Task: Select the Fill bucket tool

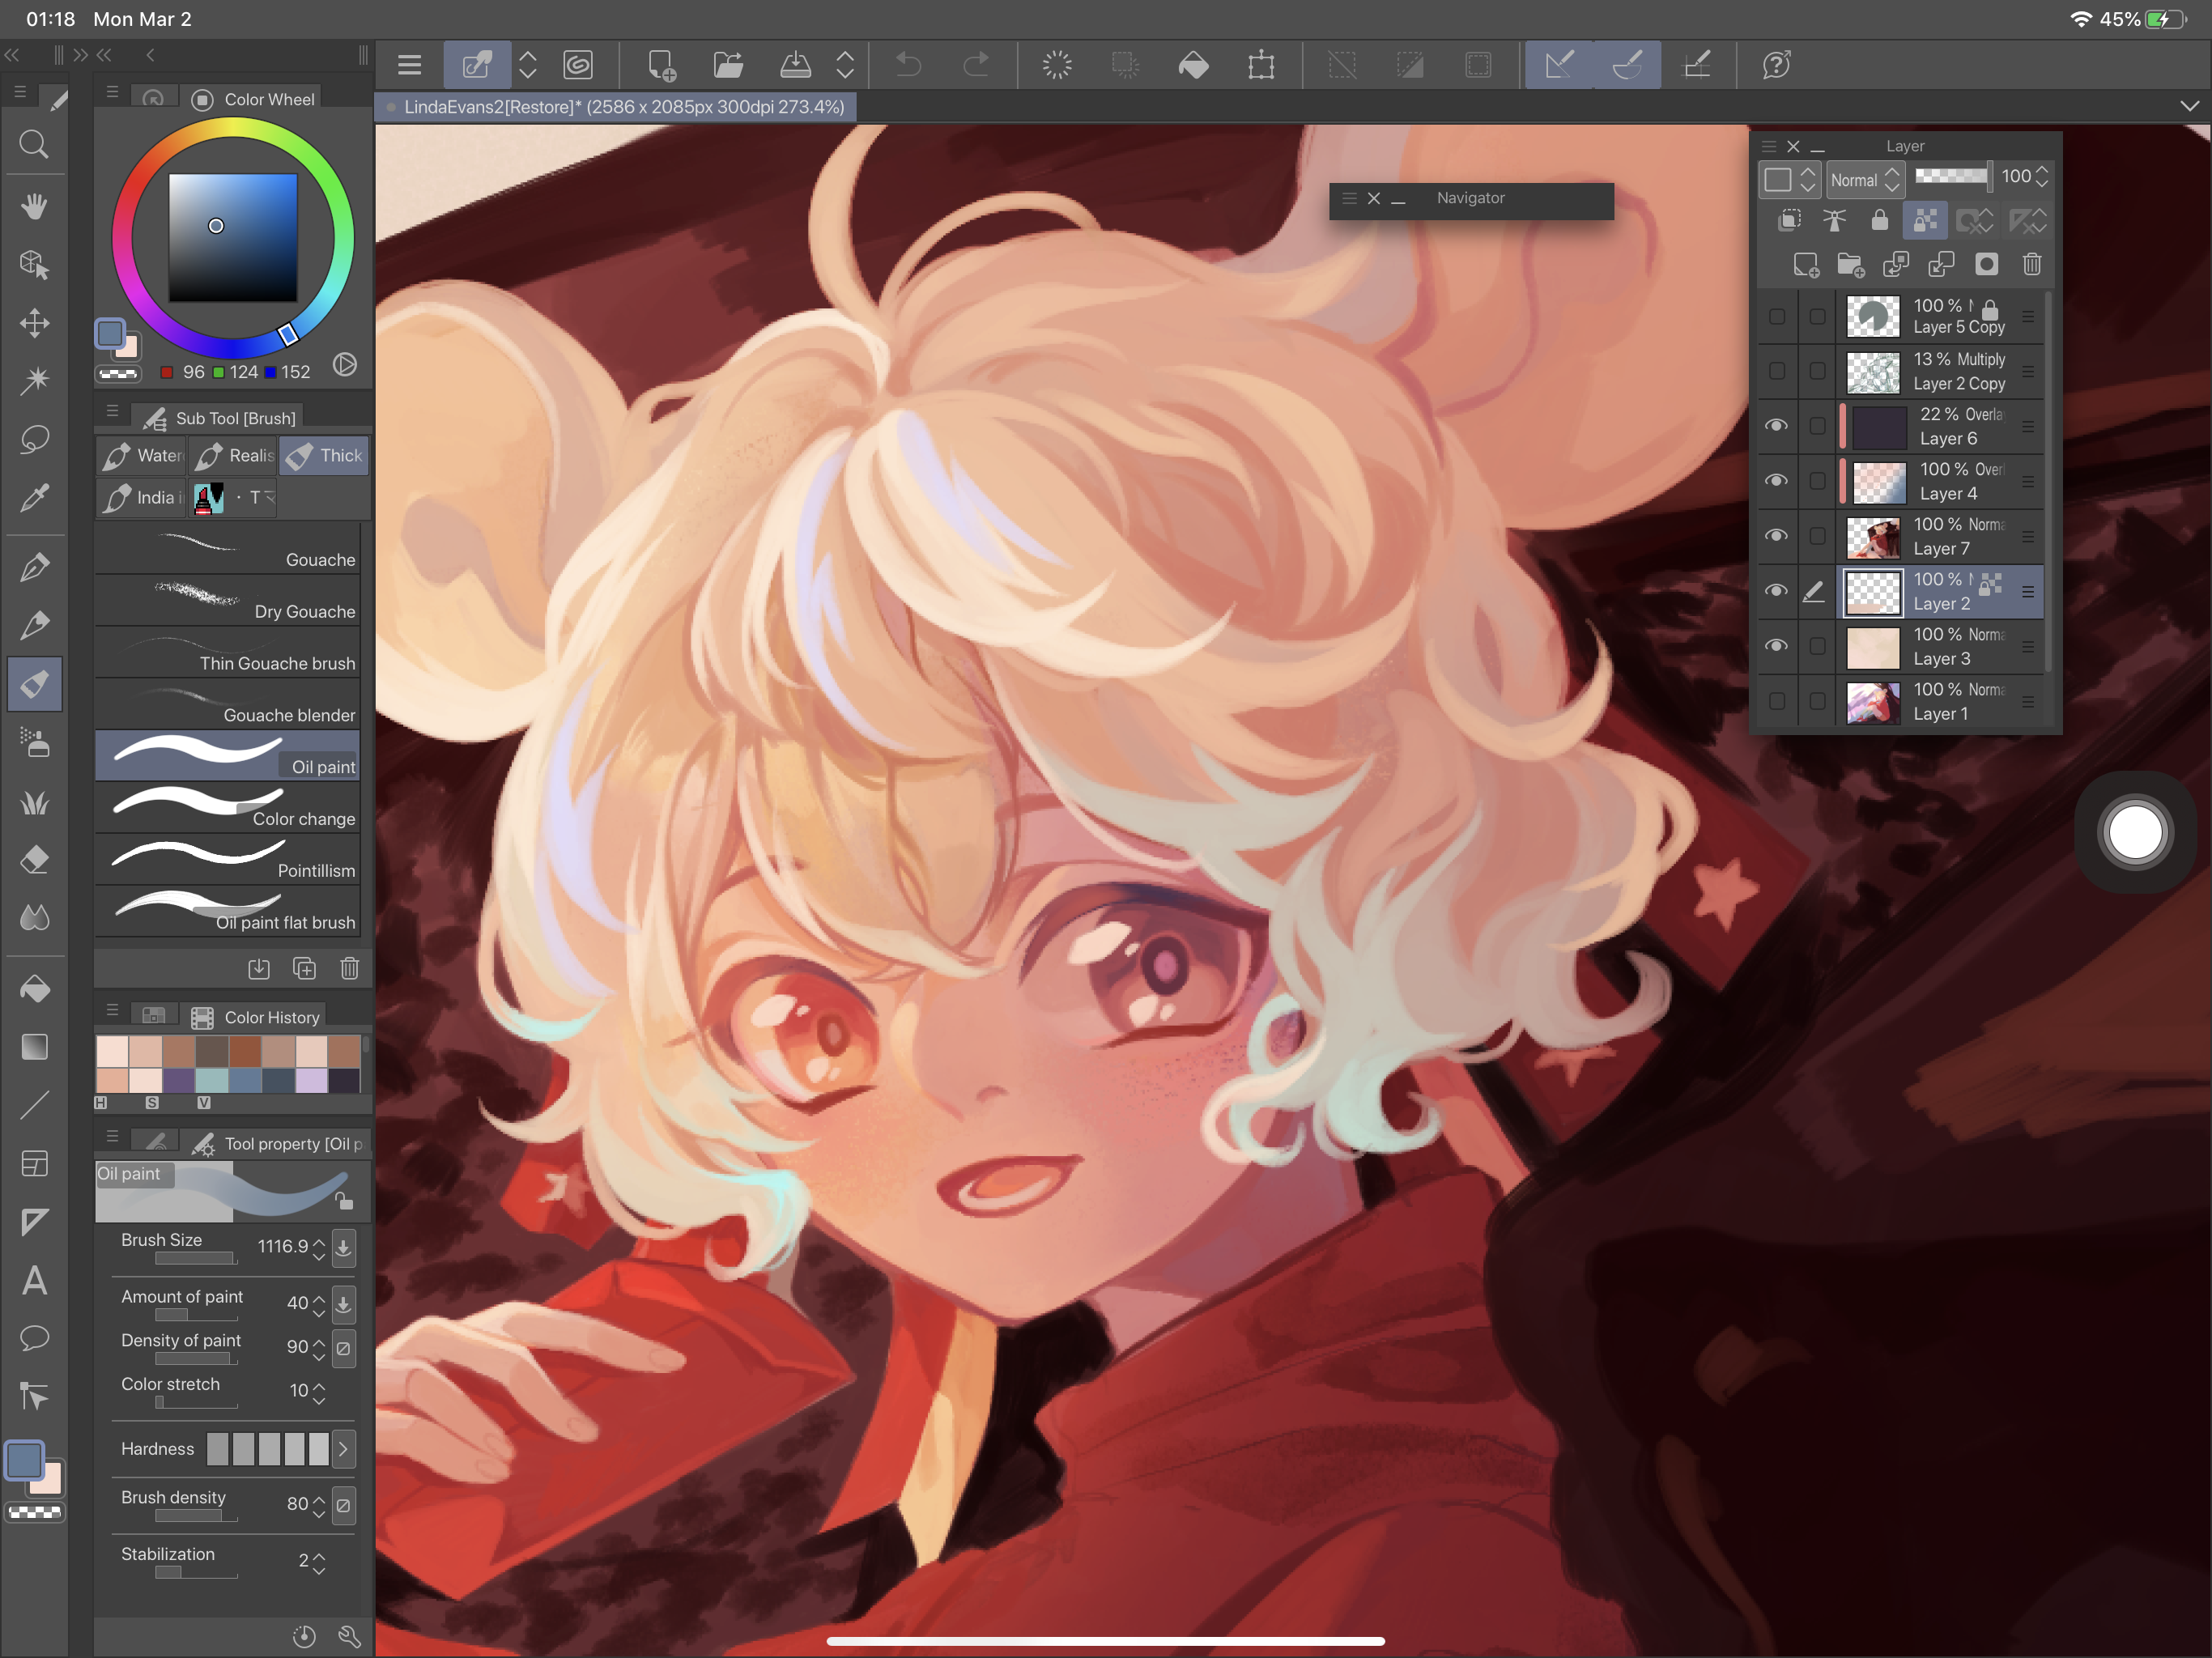Action: (34, 989)
